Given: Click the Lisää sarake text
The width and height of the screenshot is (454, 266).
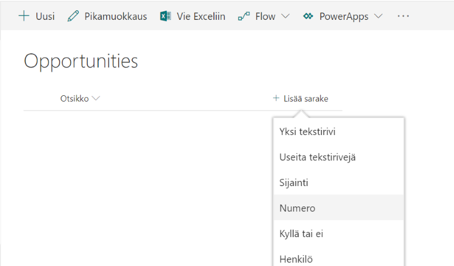Looking at the screenshot, I should click(x=306, y=98).
